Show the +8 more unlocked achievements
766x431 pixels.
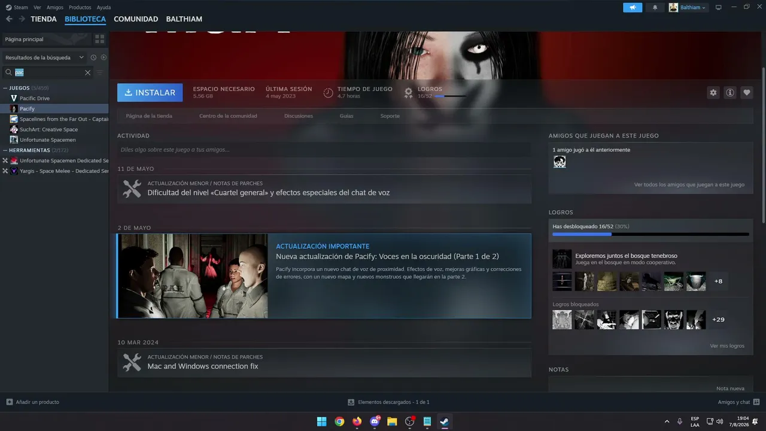pos(718,281)
